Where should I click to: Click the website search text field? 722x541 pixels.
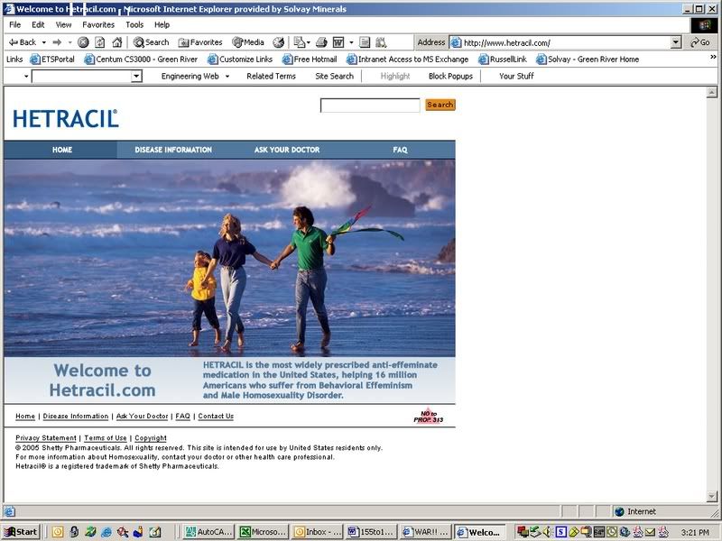[x=370, y=105]
